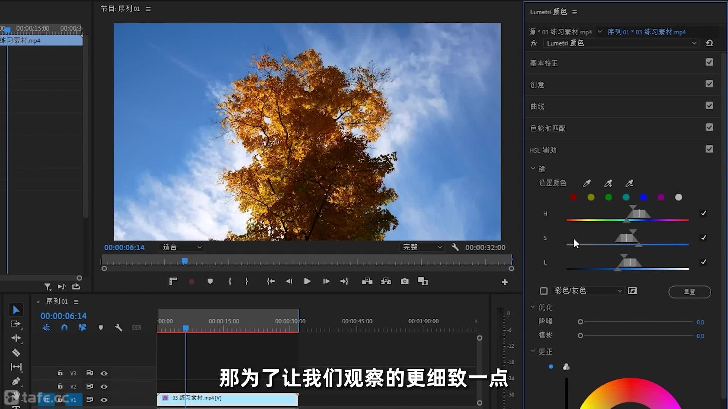This screenshot has width=728, height=409.
Task: Open the Lumetri 颜色 effect dropdown
Action: click(x=621, y=43)
